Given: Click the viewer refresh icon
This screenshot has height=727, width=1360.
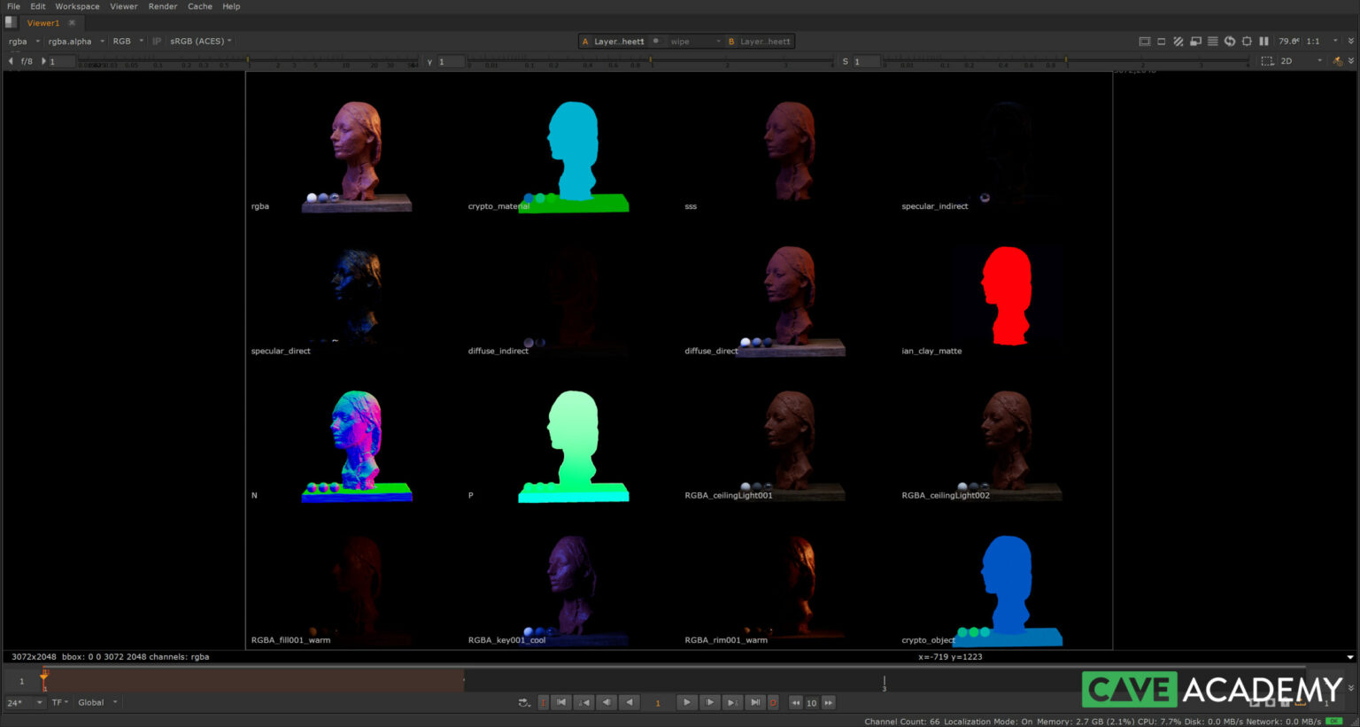Looking at the screenshot, I should click(1230, 41).
